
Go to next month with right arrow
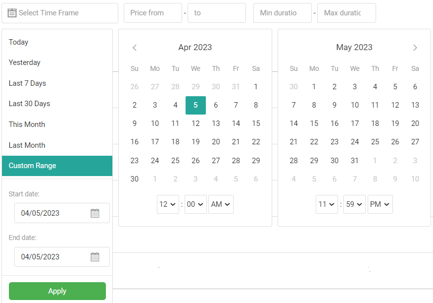pos(415,48)
